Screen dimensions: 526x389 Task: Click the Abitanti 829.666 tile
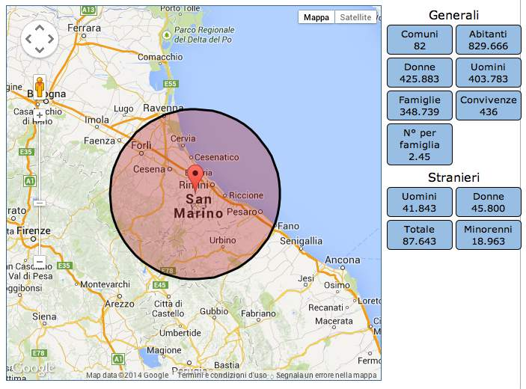[x=489, y=40]
